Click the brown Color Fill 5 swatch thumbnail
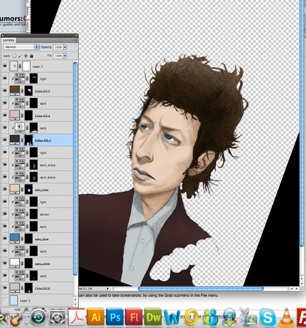The width and height of the screenshot is (306, 328). click(14, 91)
